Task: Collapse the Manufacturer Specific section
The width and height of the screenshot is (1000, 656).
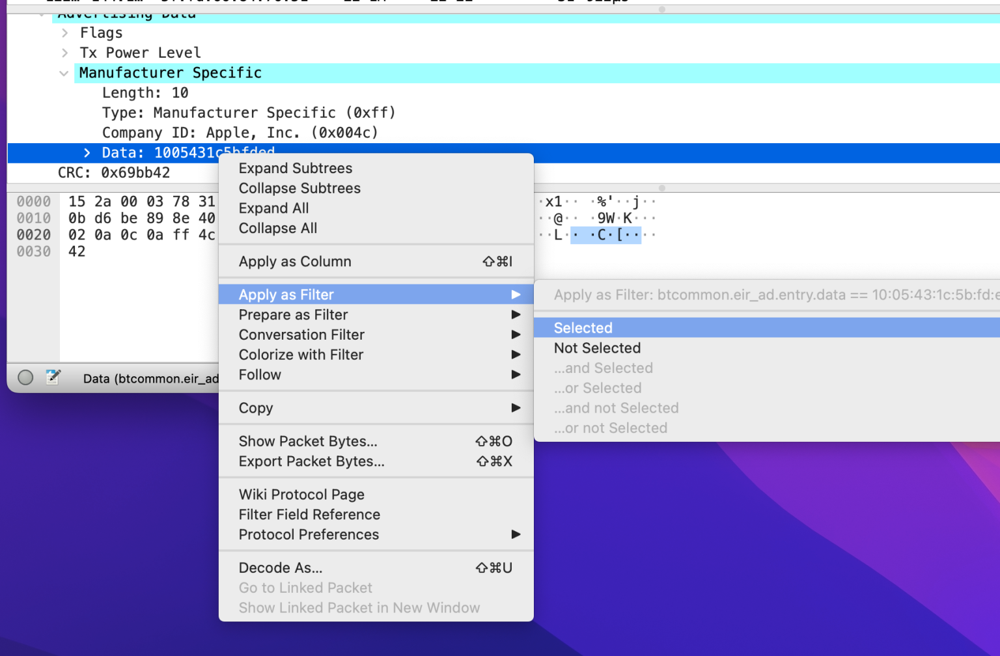Action: click(64, 73)
